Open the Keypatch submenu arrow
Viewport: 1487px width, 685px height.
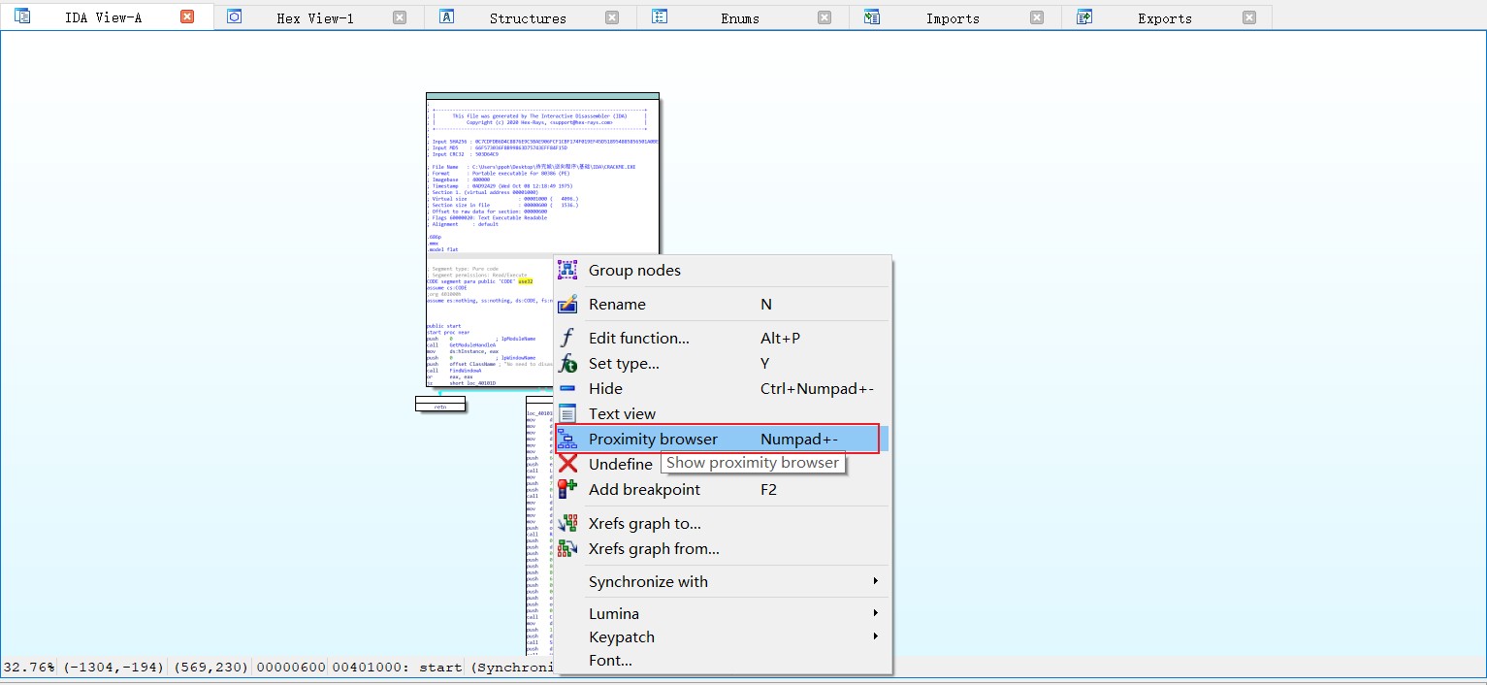click(x=874, y=637)
